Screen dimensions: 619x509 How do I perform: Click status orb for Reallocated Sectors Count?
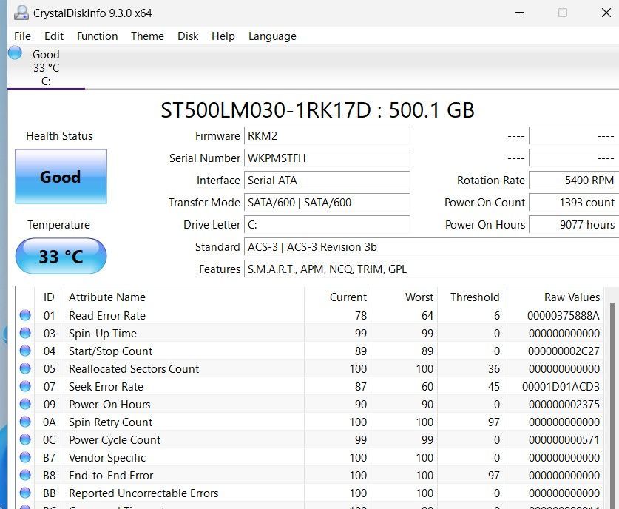click(x=25, y=368)
